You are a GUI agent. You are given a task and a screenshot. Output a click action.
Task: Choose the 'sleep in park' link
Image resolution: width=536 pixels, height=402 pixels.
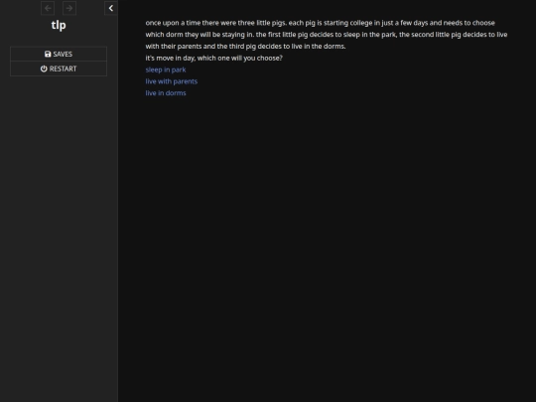pos(166,69)
